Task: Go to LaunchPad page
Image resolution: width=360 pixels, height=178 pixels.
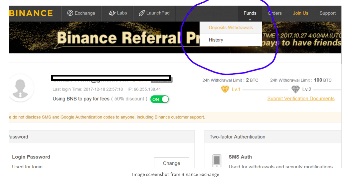Action: [154, 13]
